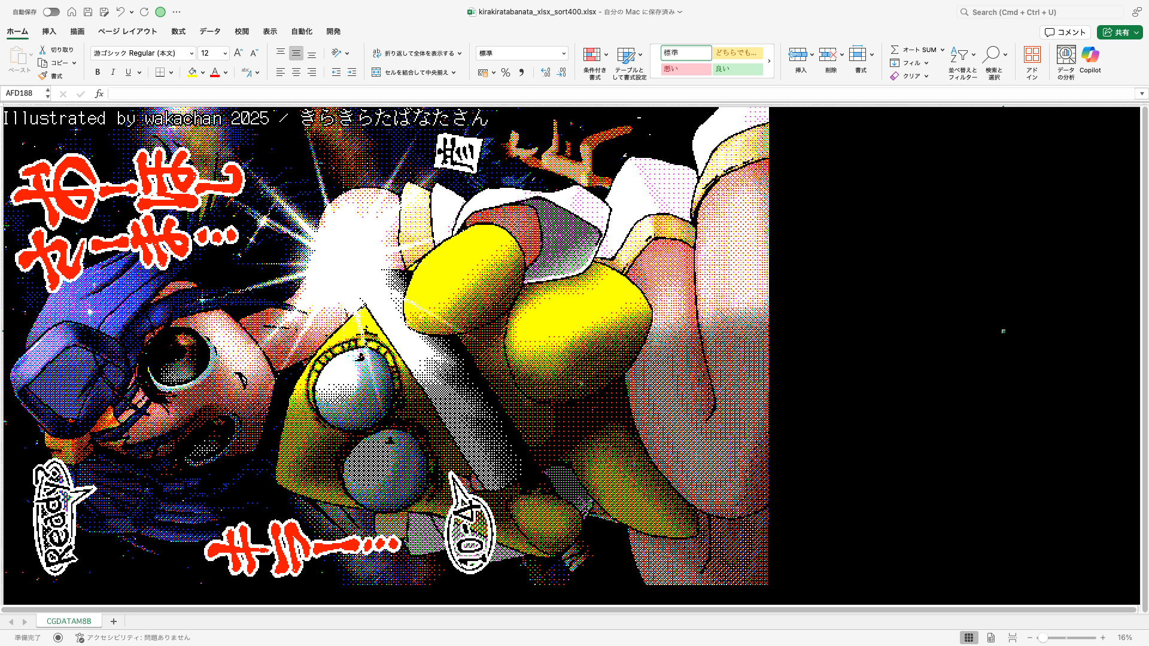Click the Copy icon
This screenshot has width=1149, height=646.
coord(42,63)
